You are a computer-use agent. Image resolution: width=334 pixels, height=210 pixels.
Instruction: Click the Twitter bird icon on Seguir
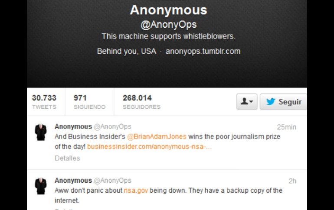(x=271, y=102)
